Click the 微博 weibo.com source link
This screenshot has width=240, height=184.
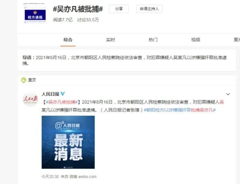(x=83, y=177)
